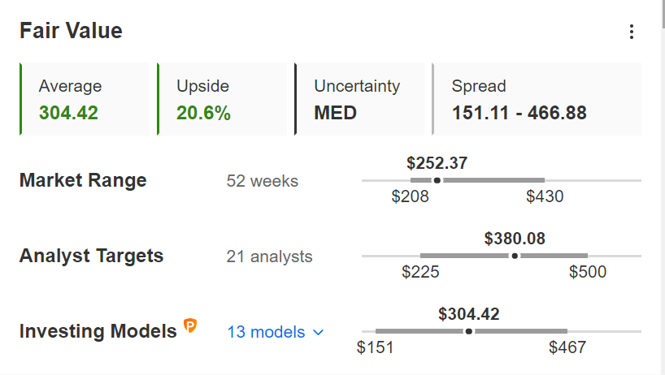Open the three-dot options menu
Viewport: 665px width, 375px height.
632,32
